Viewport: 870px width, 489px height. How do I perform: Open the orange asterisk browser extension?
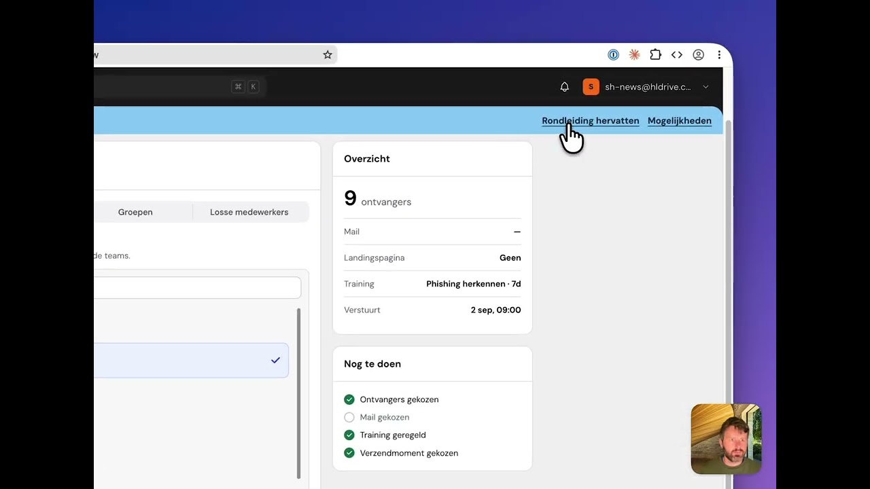[634, 55]
